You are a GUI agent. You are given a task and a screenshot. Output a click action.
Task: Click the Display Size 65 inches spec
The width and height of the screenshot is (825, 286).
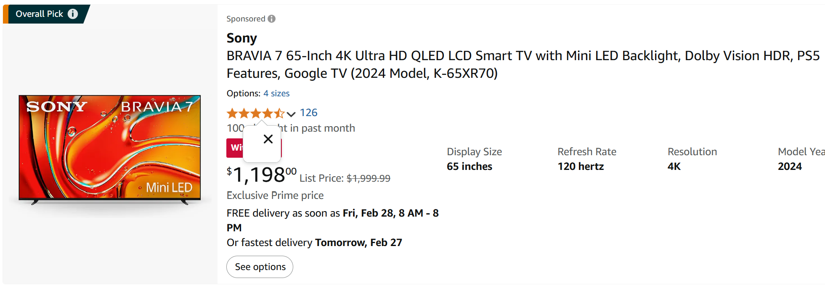click(474, 159)
